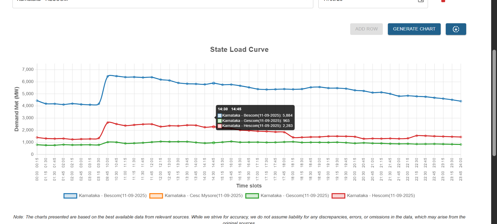Screen dimensions: 497x224
Task: Click Hescom peak data point at 09:45
Action: (x=108, y=122)
